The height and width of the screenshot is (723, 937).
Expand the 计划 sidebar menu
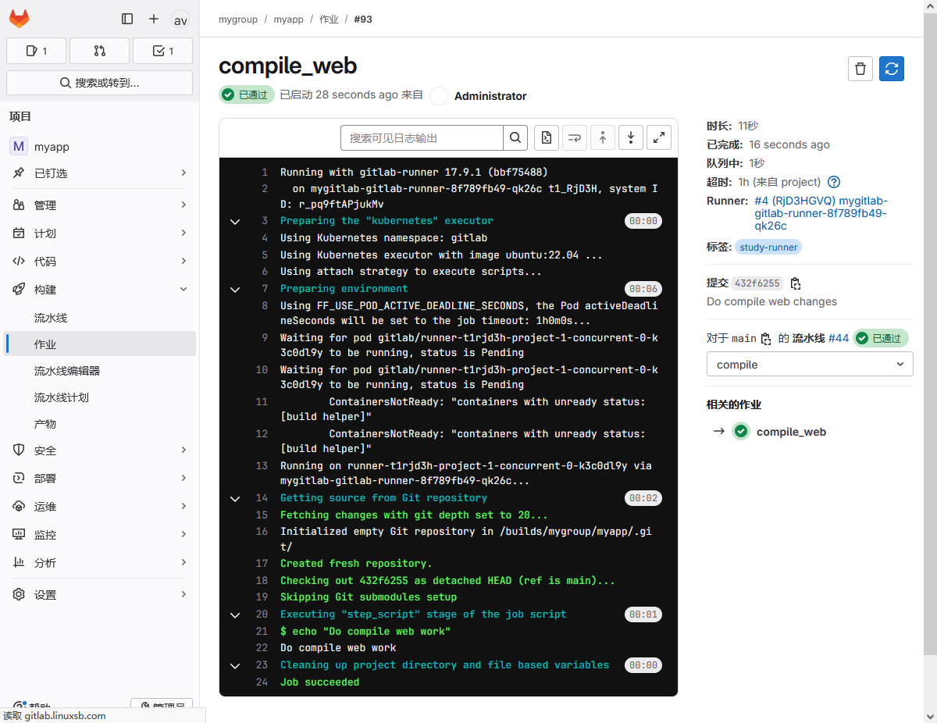(99, 233)
